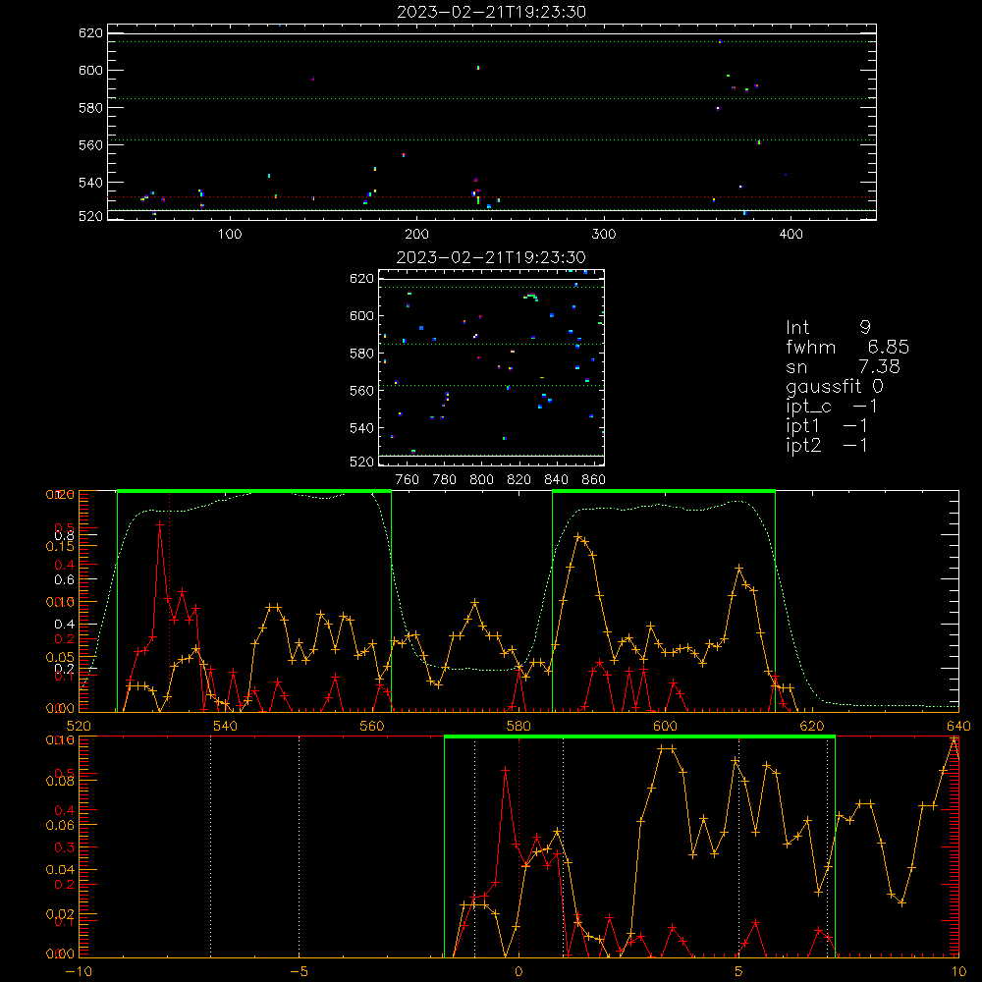The image size is (982, 982).
Task: Click white y-axis label 0.6 on profile plot
Action: point(64,579)
